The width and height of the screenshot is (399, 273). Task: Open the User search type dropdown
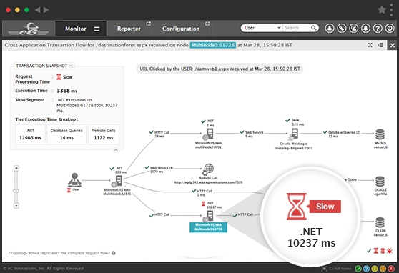pyautogui.click(x=262, y=28)
